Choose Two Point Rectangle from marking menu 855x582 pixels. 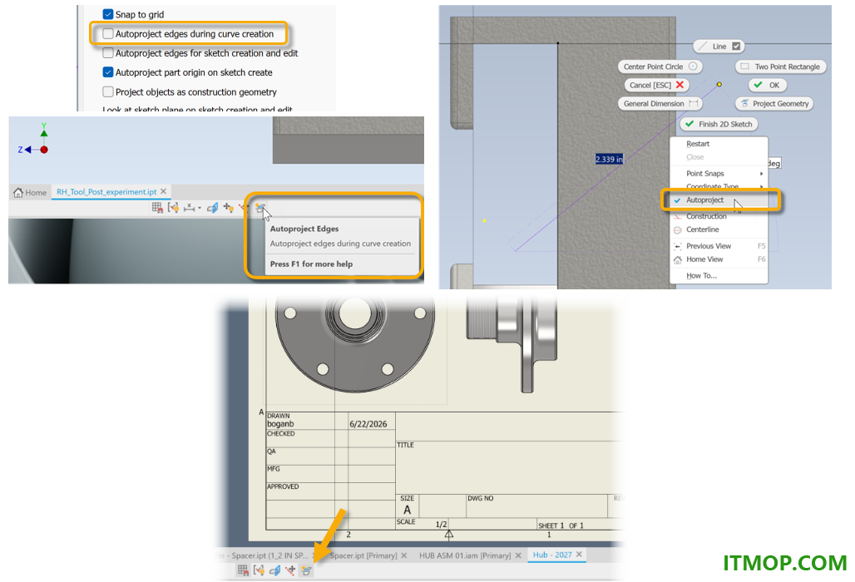click(x=781, y=67)
